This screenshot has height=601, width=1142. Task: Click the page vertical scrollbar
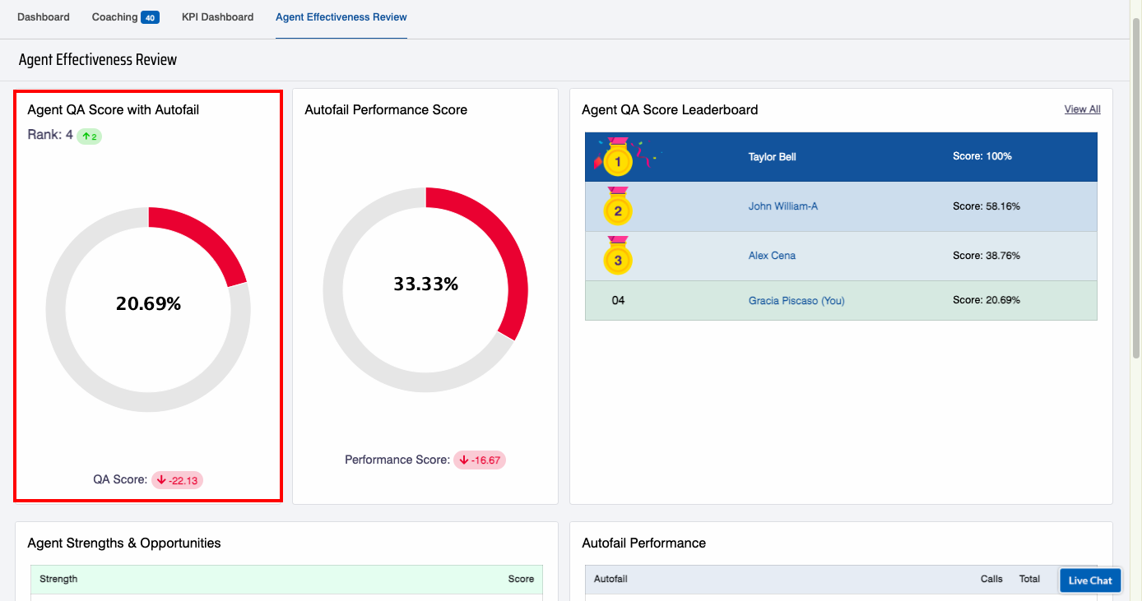[x=1136, y=189]
